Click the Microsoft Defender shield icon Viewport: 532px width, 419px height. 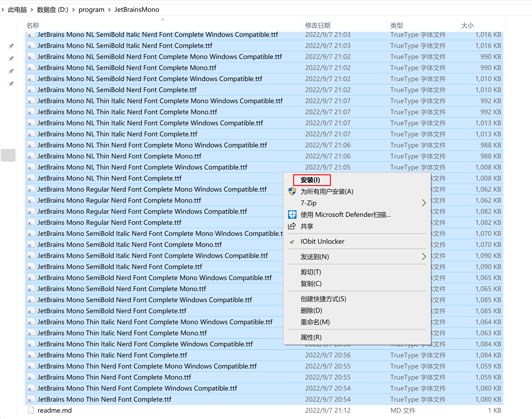292,215
